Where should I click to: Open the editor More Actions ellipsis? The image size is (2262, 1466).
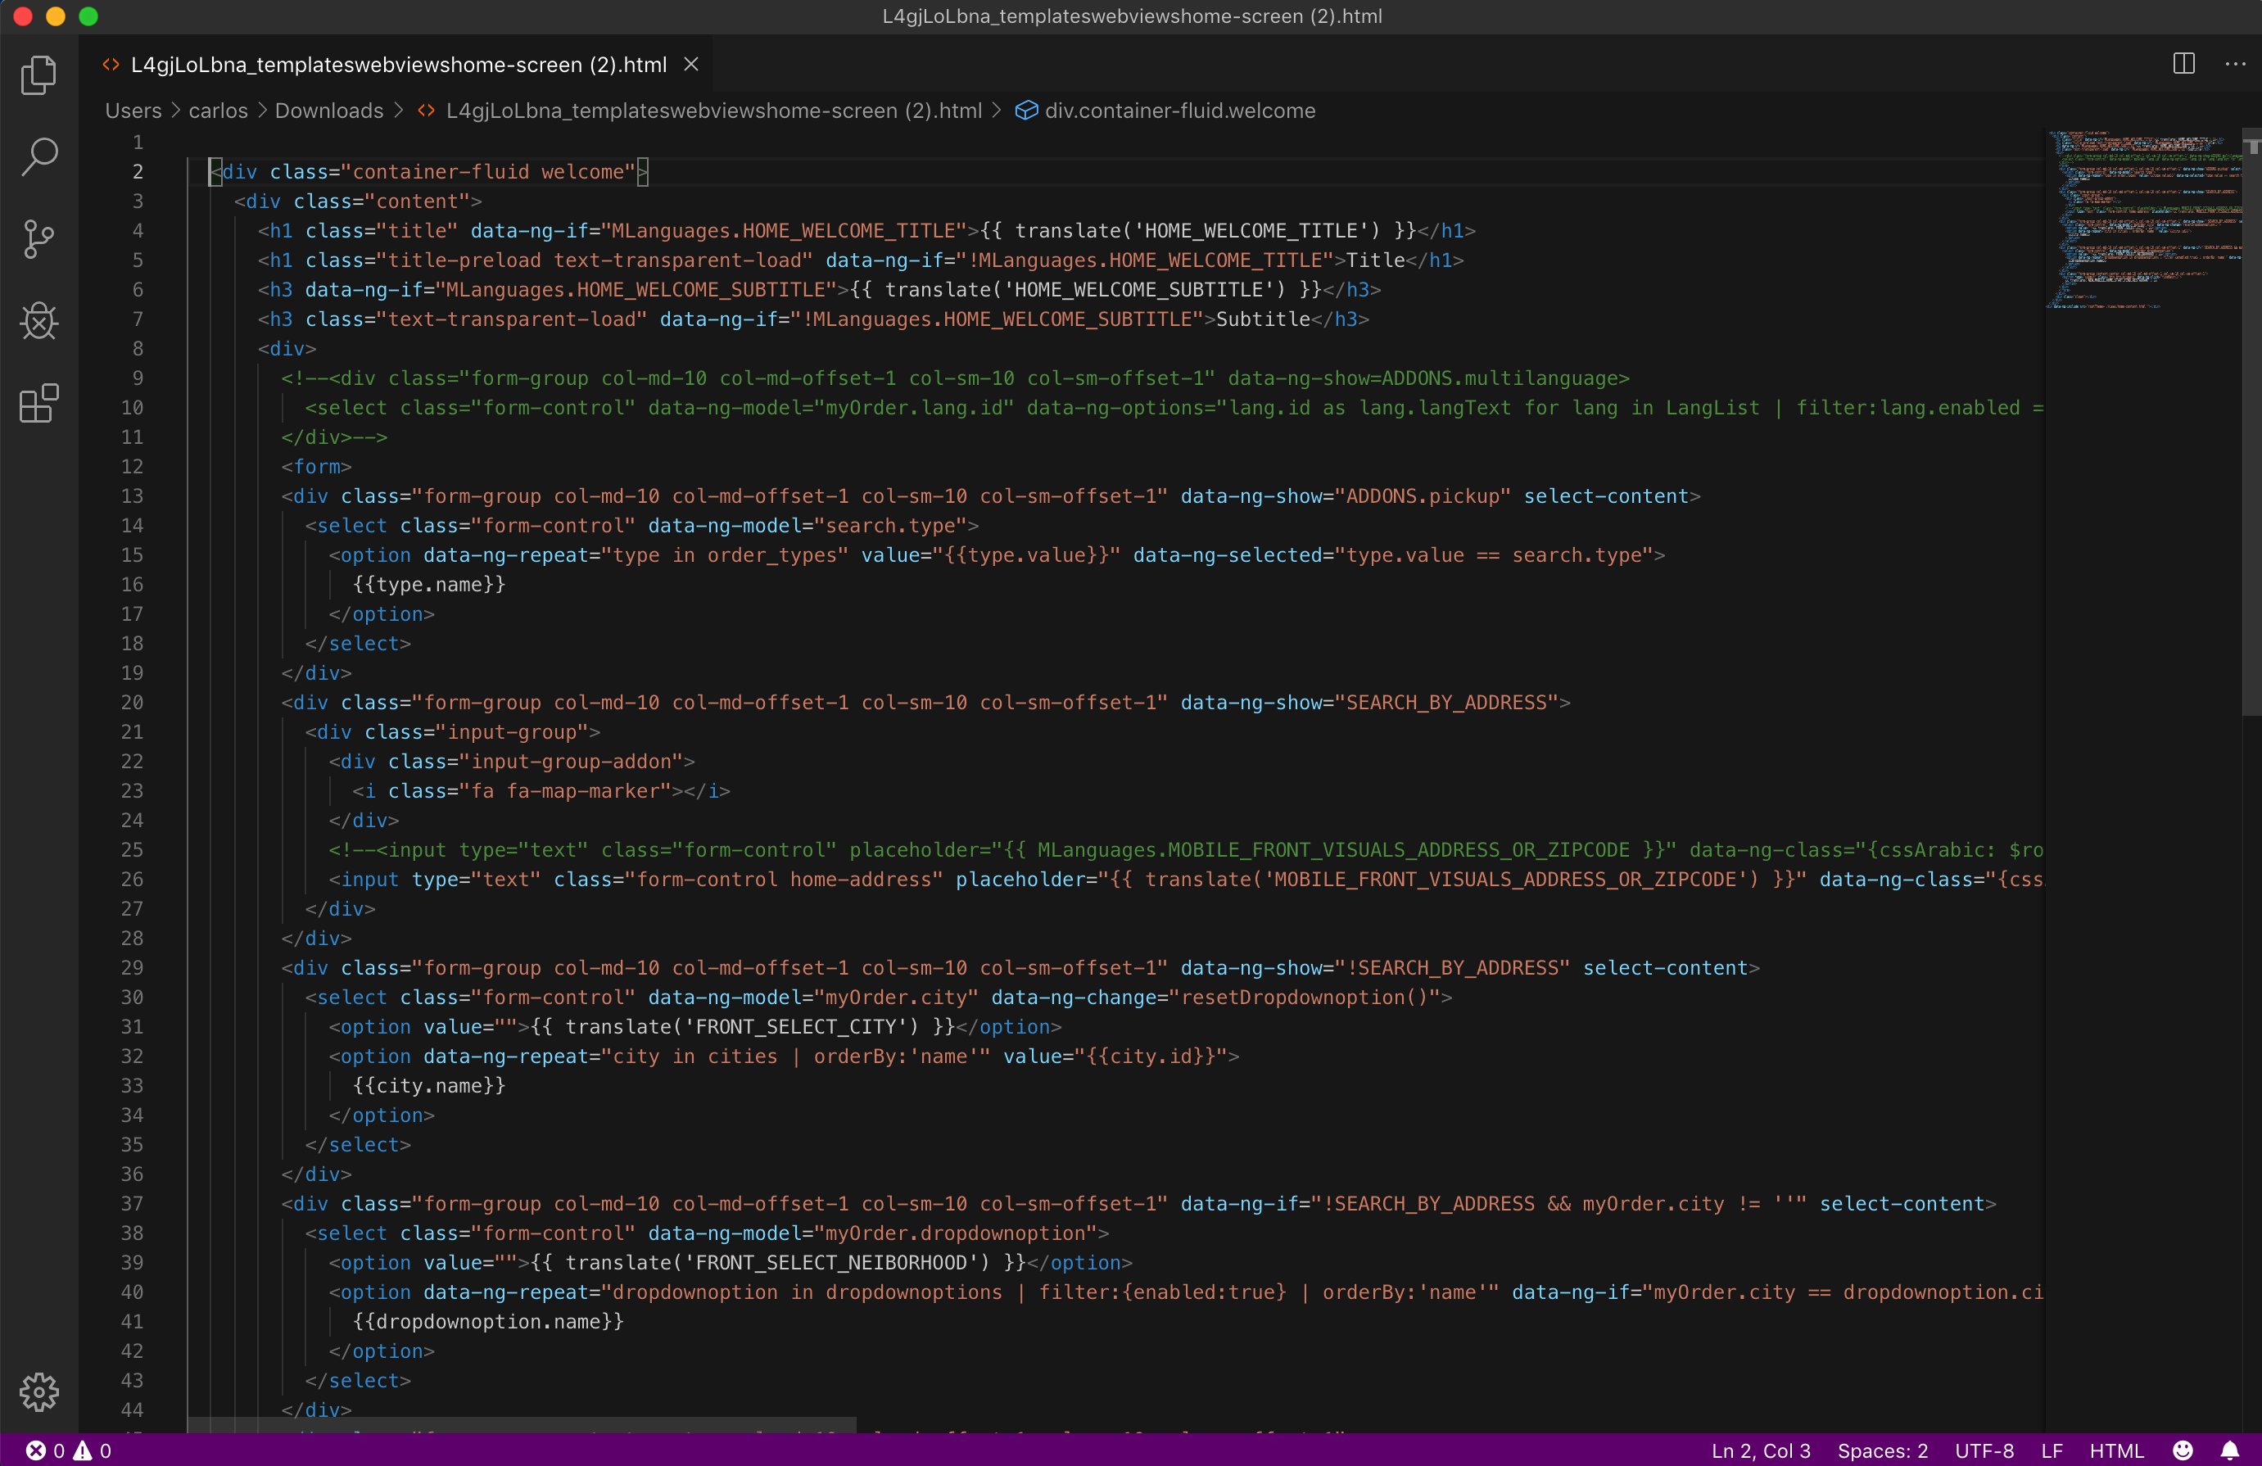coord(2234,64)
